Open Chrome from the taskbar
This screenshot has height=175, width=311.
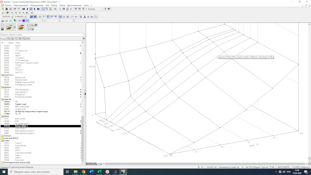[84, 172]
